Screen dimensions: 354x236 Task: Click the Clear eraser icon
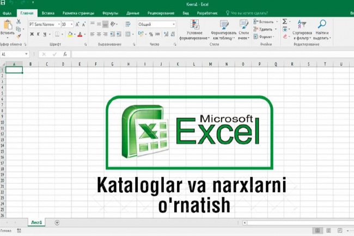(285, 37)
